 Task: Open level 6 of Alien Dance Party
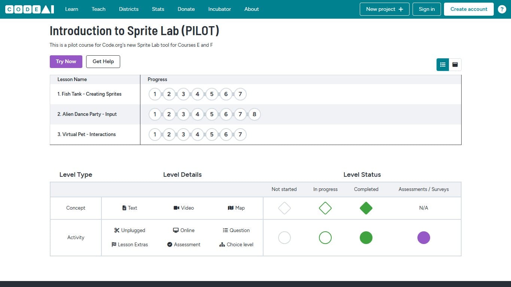[226, 114]
